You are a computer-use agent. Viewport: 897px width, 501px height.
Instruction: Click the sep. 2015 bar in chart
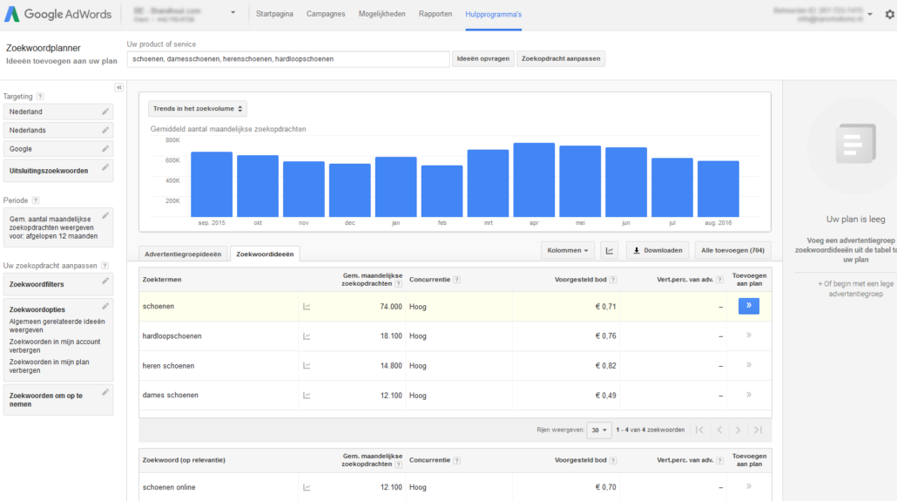tap(212, 185)
